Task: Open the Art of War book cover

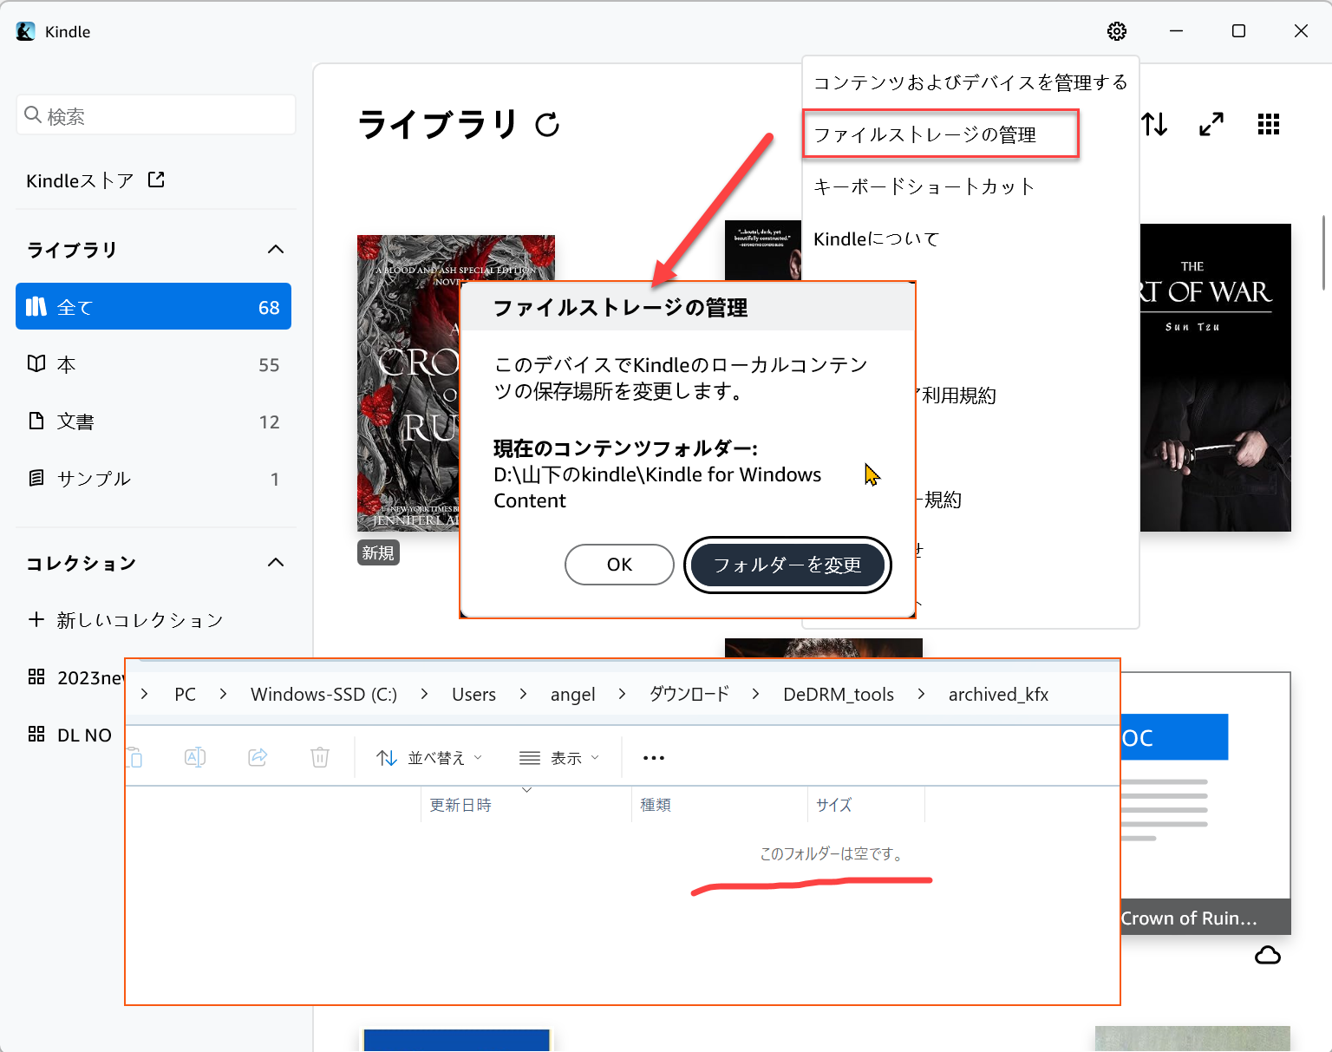Action: point(1215,378)
